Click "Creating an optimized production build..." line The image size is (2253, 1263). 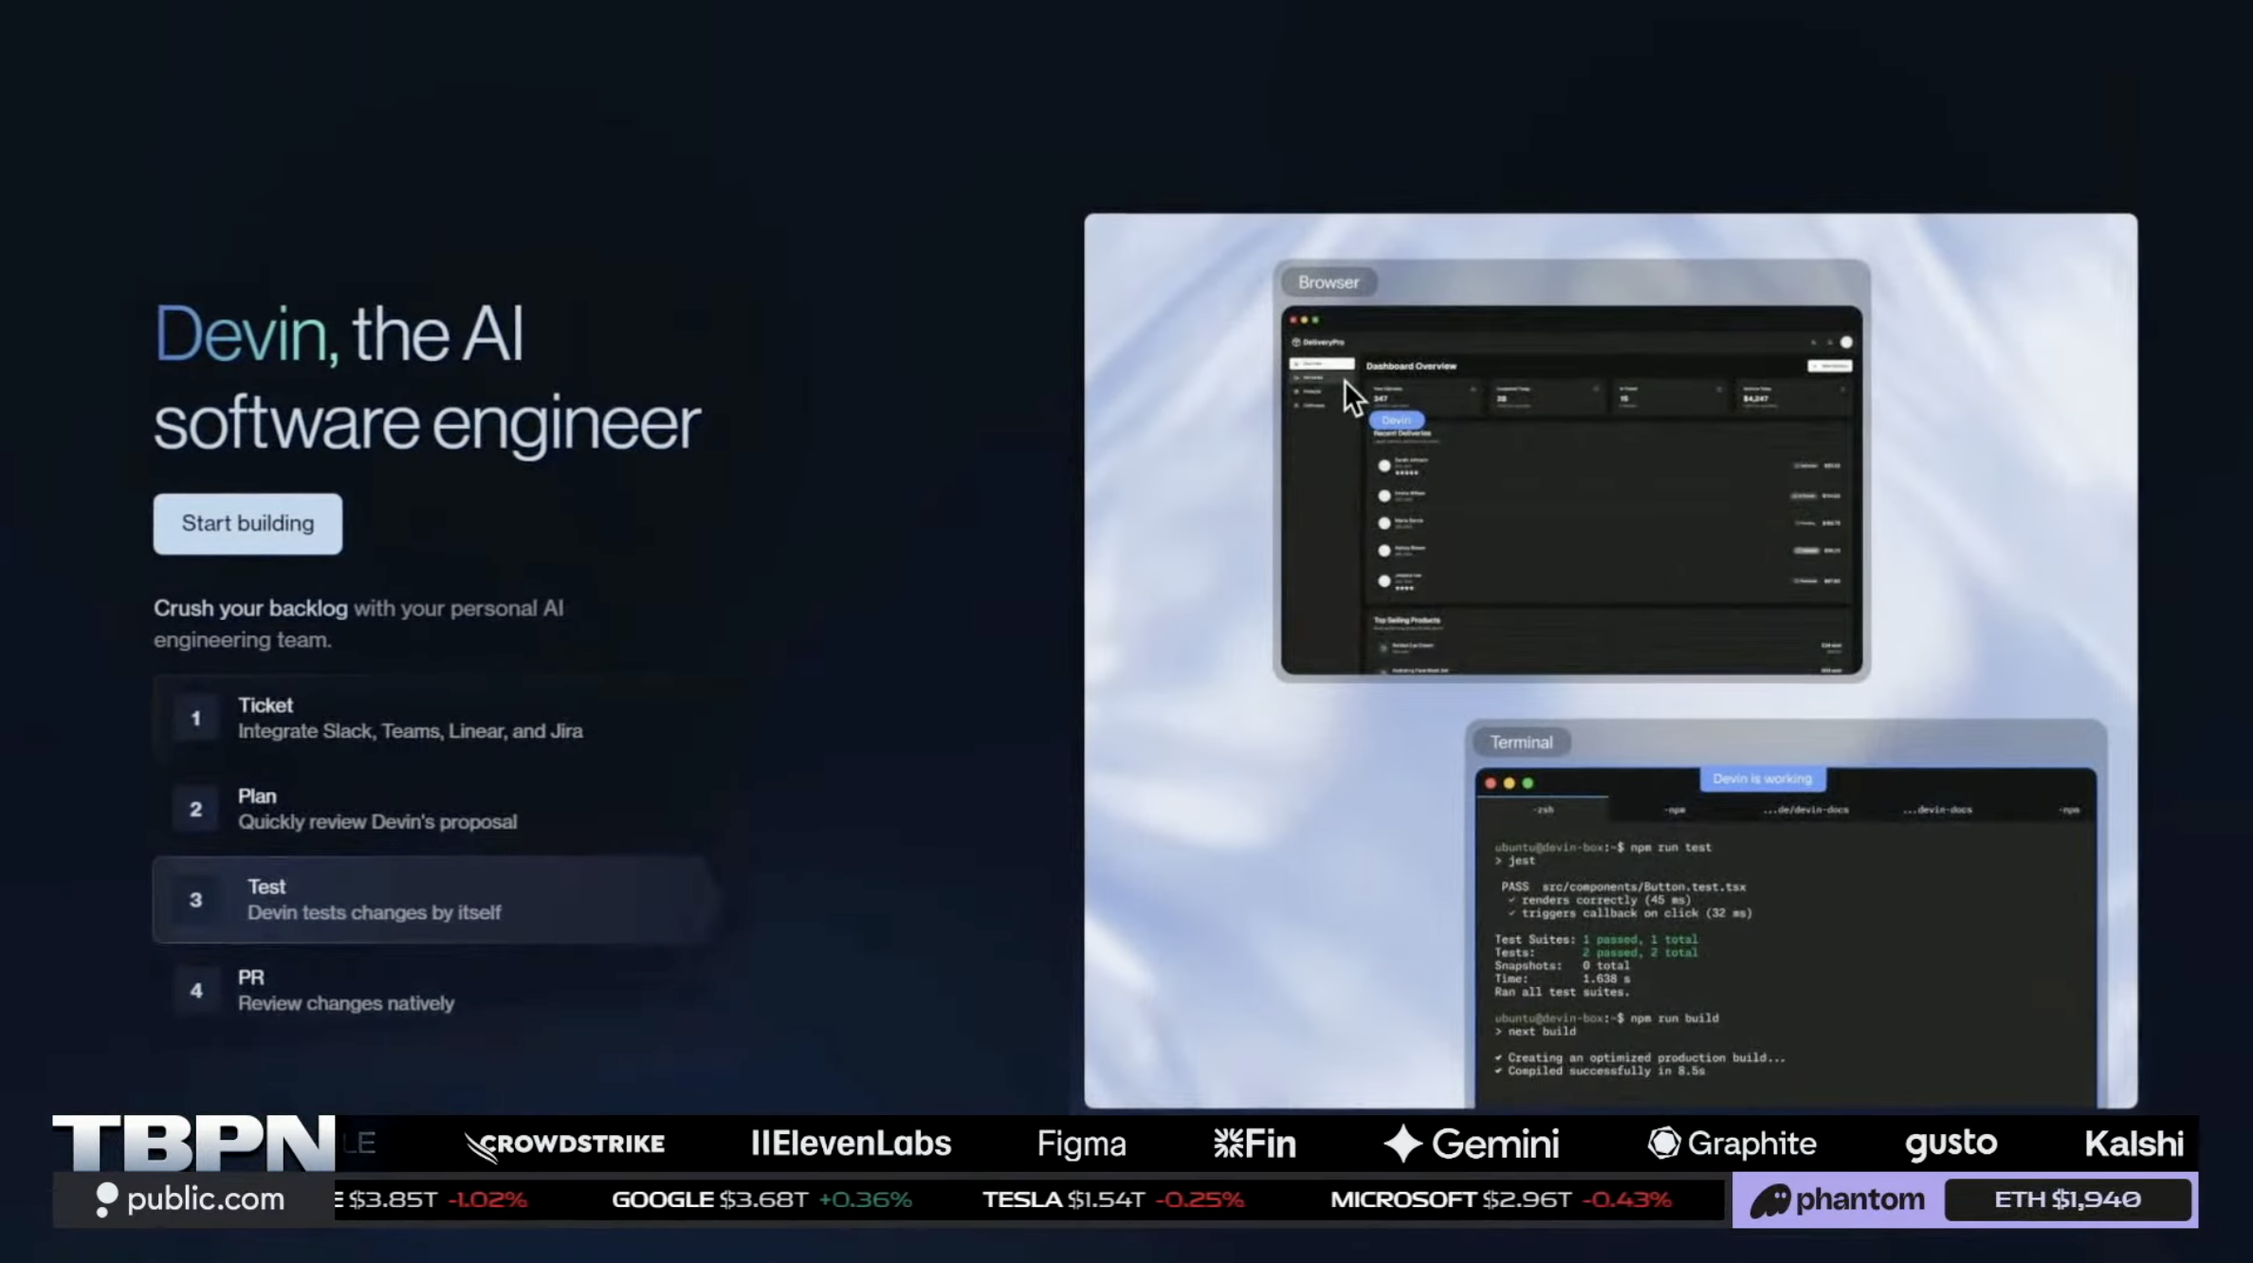(1640, 1058)
